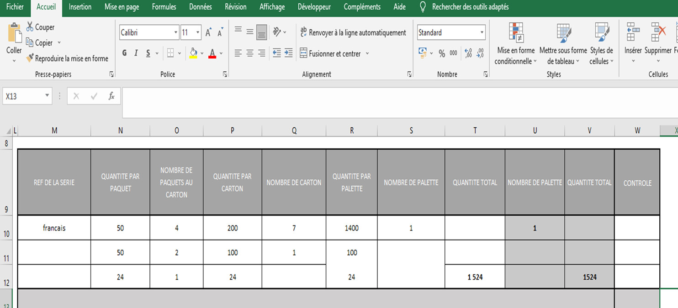Expand the Standard number format dropdown
Image resolution: width=678 pixels, height=308 pixels.
click(482, 32)
